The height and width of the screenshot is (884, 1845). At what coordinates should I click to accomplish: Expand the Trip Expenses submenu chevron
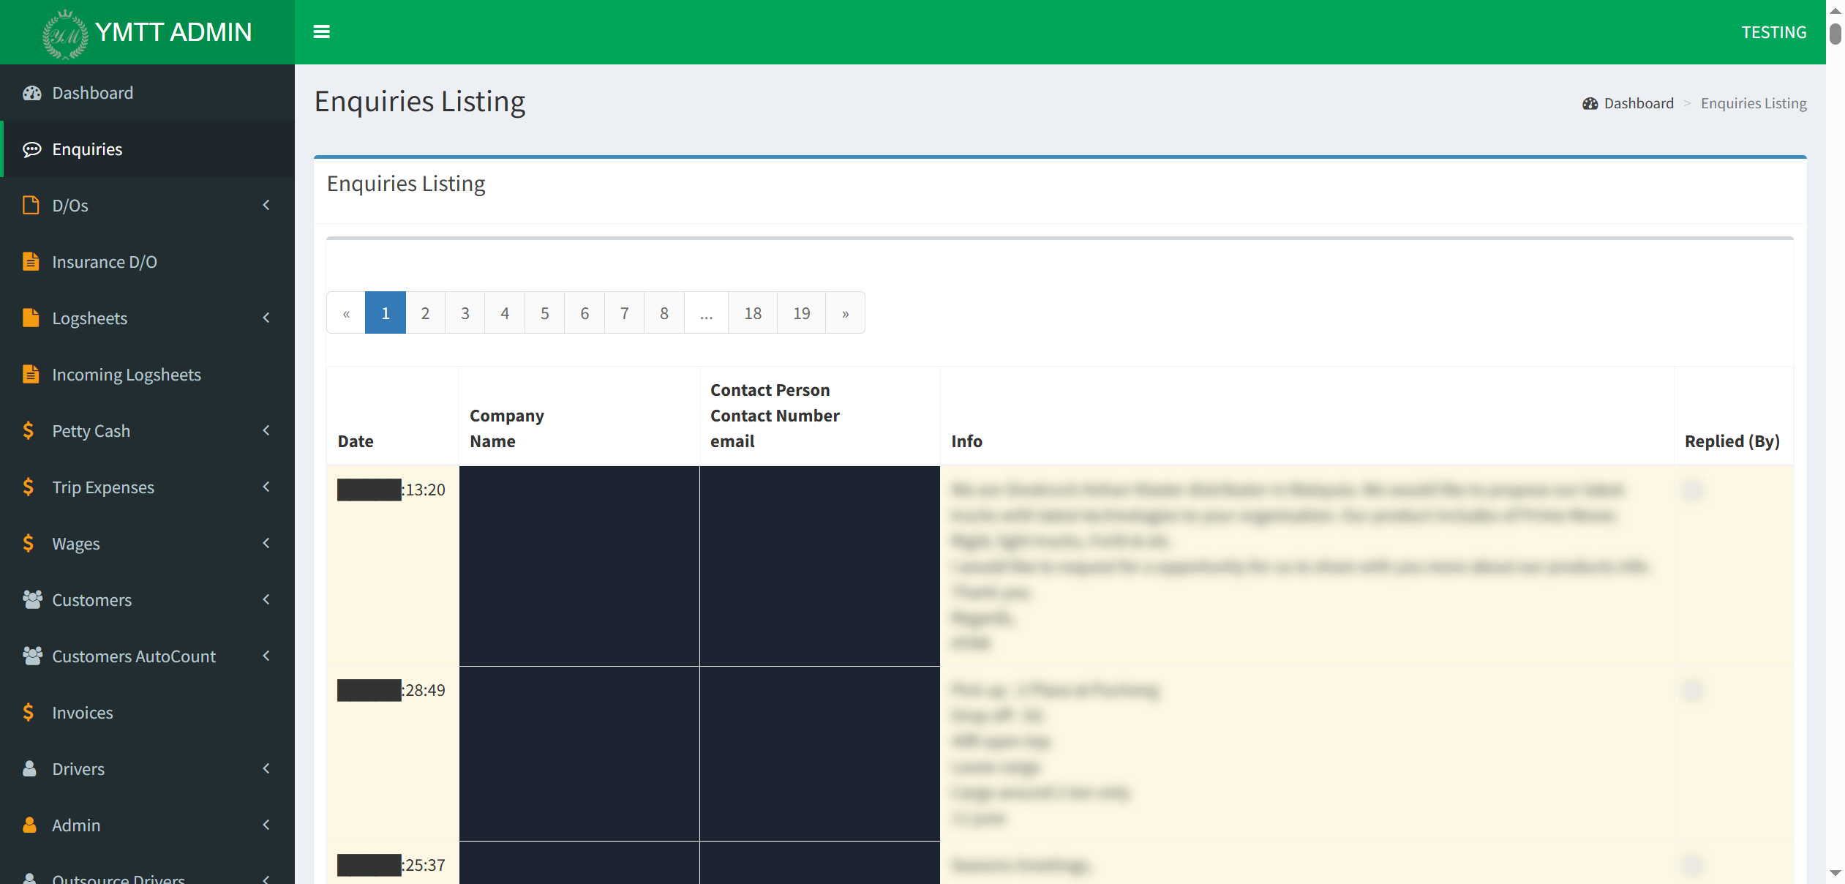(266, 487)
